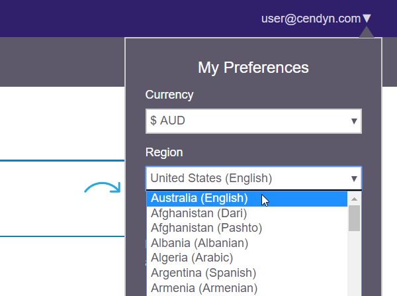Click the My Preferences heading

pos(253,68)
